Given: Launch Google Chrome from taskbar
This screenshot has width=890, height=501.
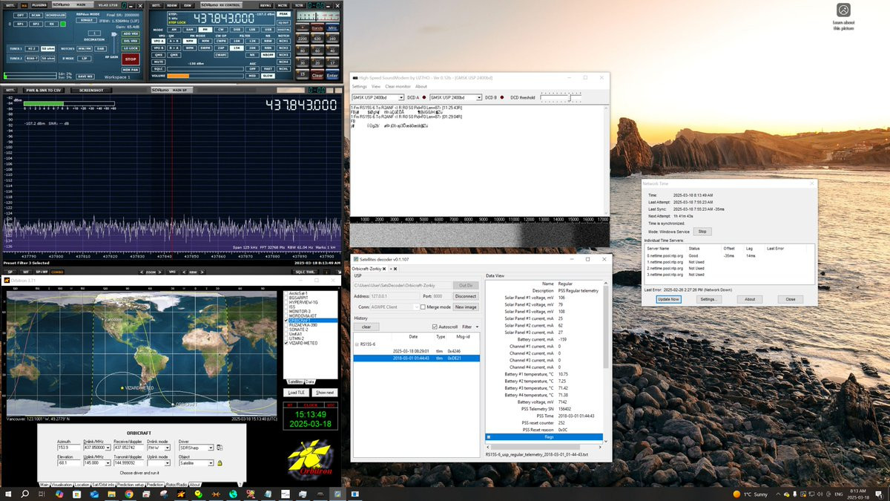Looking at the screenshot, I should tap(128, 494).
